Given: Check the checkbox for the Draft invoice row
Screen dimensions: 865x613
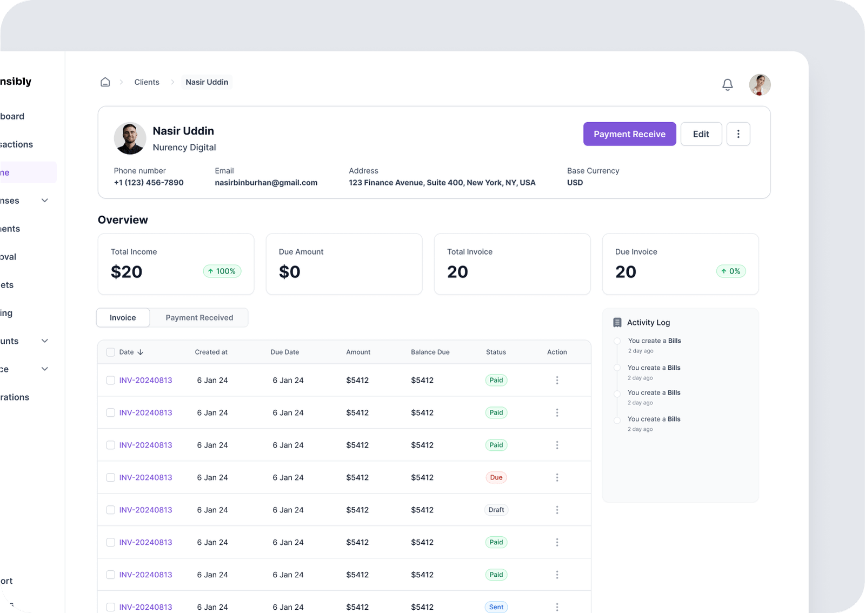Looking at the screenshot, I should point(111,510).
